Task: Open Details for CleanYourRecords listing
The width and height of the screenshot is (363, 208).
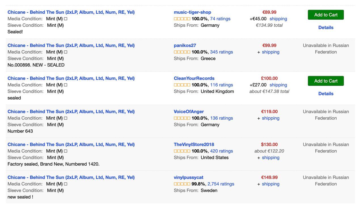Action: [326, 94]
